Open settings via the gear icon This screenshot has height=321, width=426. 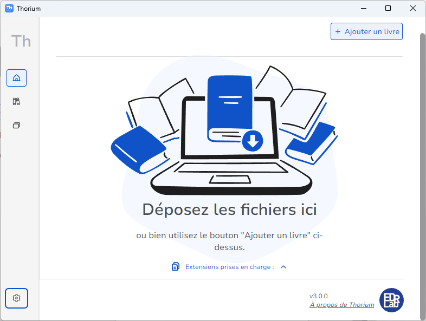coord(16,298)
